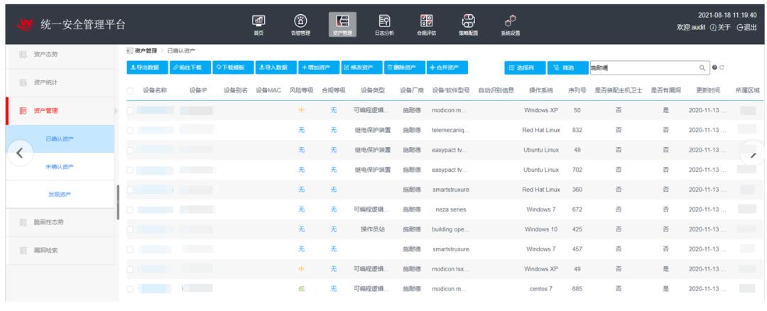
Task: Click 下载模板 button
Action: pyautogui.click(x=234, y=67)
